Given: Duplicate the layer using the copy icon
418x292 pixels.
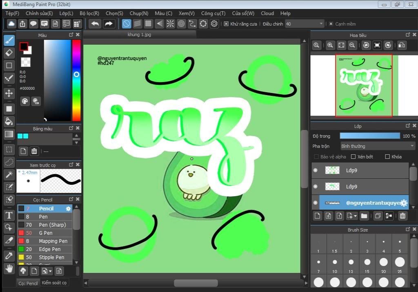Looking at the screenshot, I should pos(378,216).
